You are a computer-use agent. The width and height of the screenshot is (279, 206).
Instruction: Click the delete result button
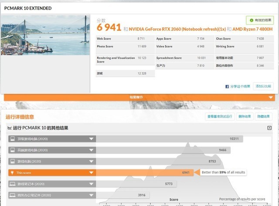click(x=245, y=117)
